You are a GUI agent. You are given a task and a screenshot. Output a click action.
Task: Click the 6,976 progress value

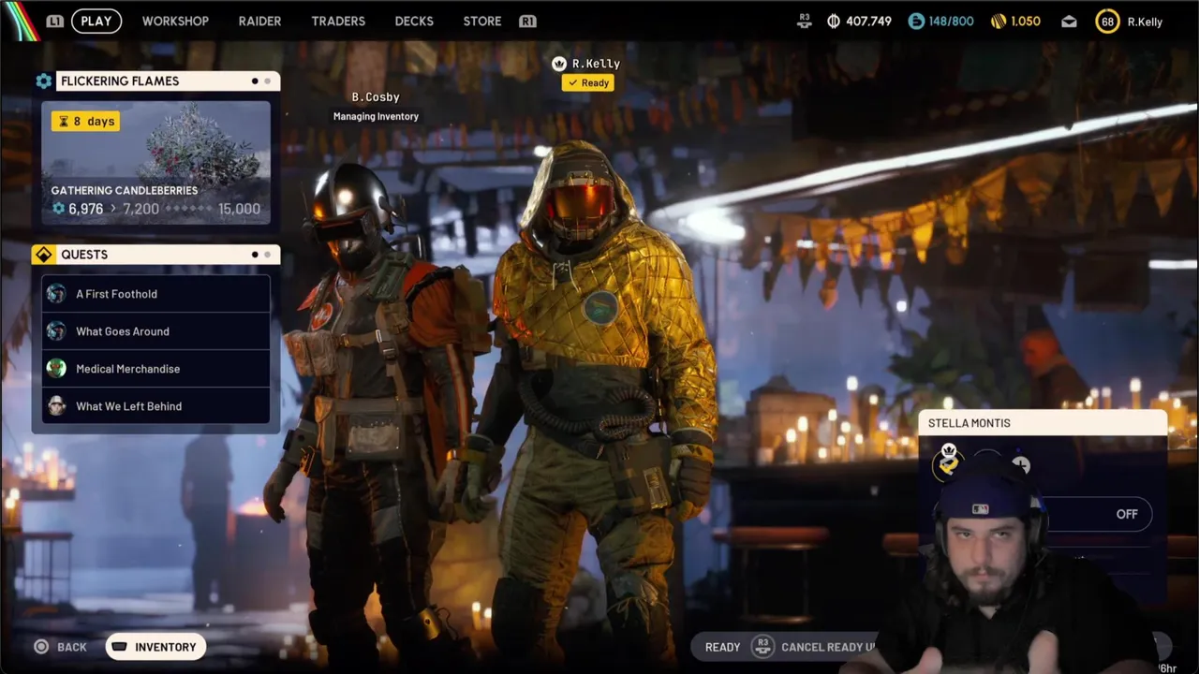[x=86, y=209]
